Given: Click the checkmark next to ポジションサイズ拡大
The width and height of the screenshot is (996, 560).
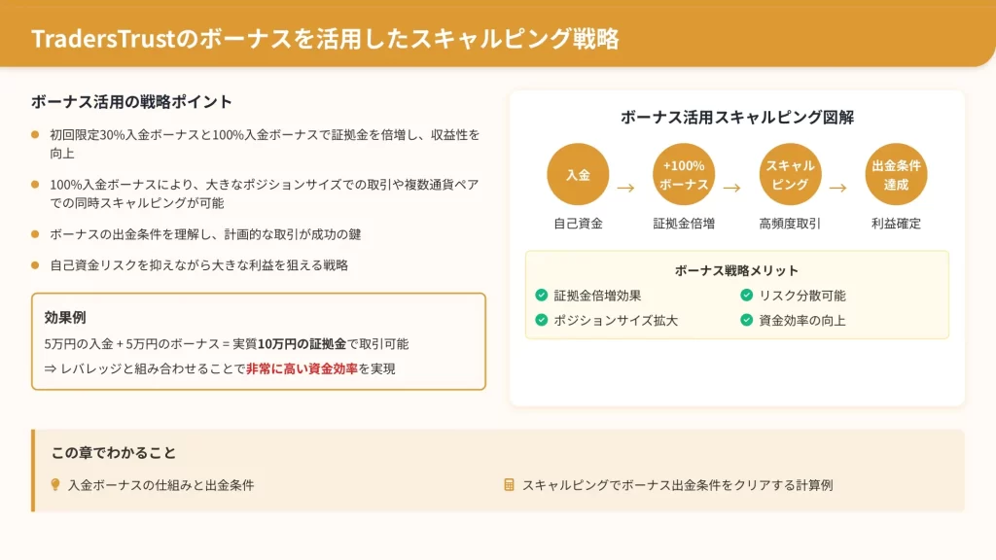Looking at the screenshot, I should click(x=542, y=320).
